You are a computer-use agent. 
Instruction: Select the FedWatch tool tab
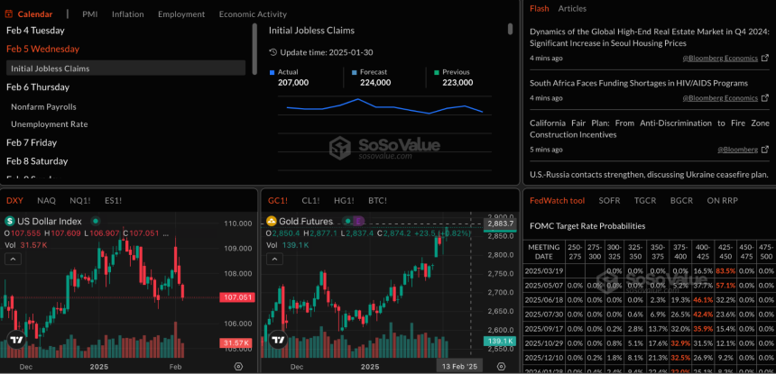pos(558,201)
